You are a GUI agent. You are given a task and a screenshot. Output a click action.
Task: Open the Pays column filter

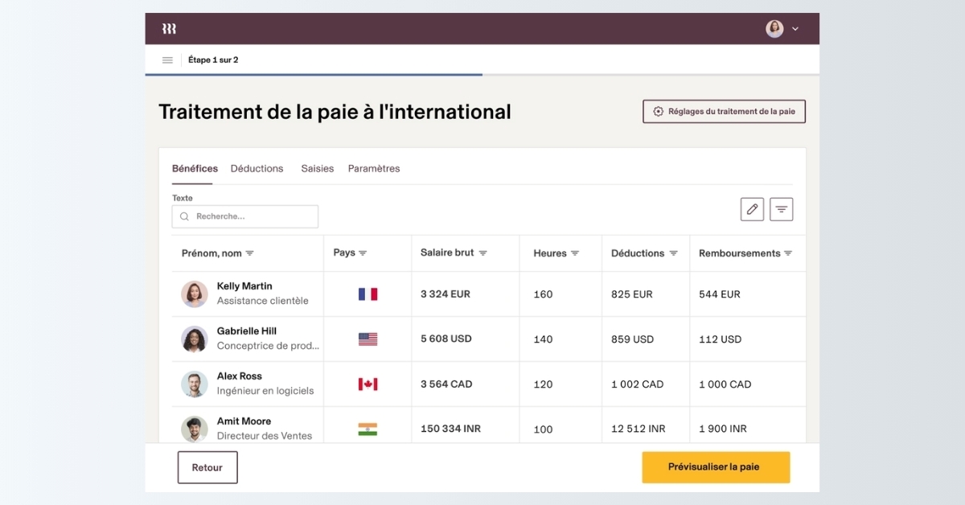tap(363, 253)
